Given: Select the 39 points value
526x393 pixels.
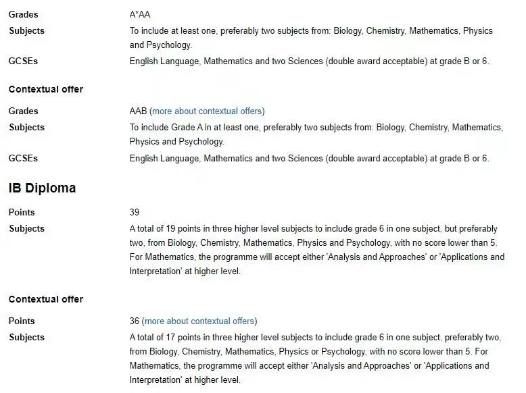Looking at the screenshot, I should click(x=135, y=213).
